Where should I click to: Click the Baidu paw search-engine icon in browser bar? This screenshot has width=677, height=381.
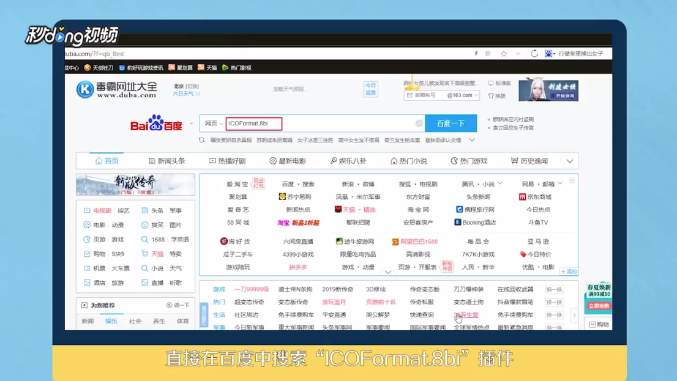548,53
